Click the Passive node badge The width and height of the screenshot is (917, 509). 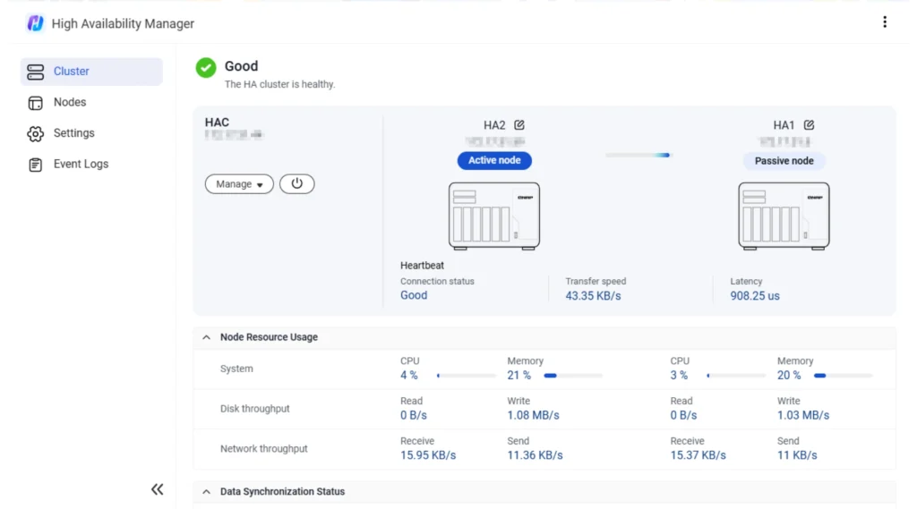784,161
